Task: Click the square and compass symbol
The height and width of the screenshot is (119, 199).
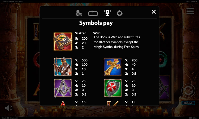Action: tap(63, 88)
